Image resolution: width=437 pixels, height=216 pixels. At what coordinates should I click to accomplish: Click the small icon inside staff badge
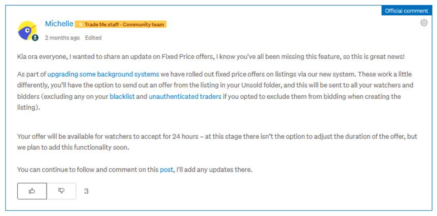(x=80, y=25)
